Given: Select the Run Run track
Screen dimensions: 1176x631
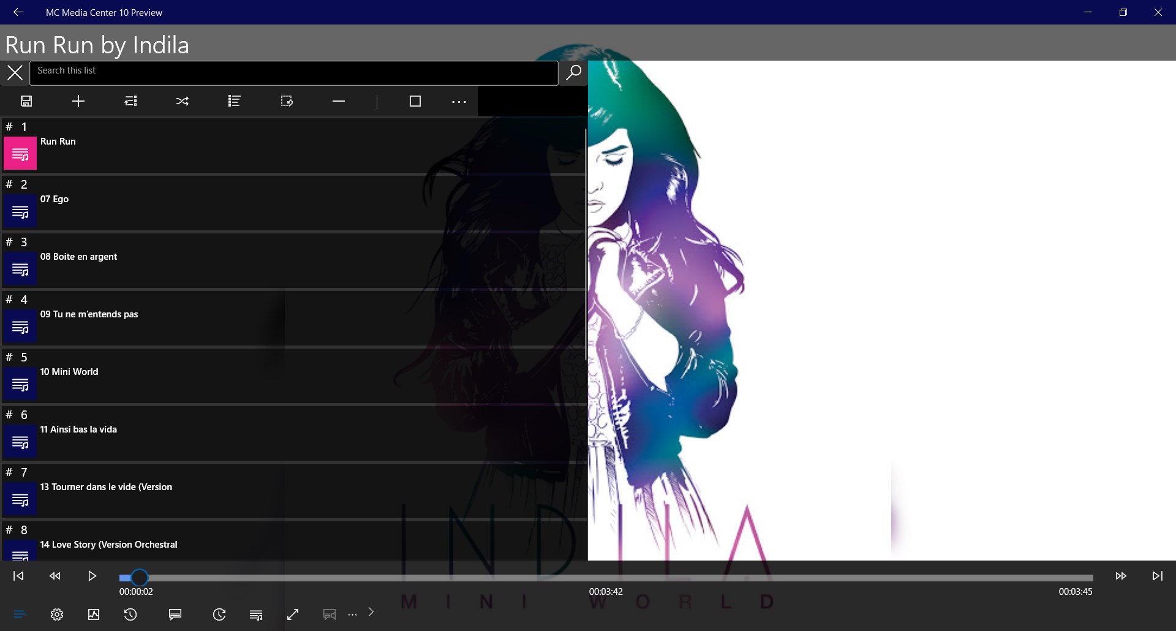Looking at the screenshot, I should pyautogui.click(x=294, y=146).
